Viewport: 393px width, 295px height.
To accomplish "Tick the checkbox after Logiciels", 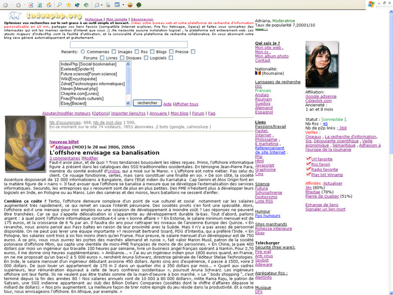I will coord(170,58).
